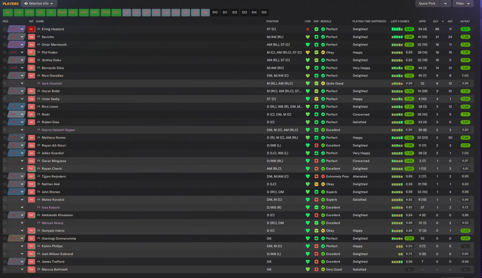Click Erling Haaland's red condition icon
This screenshot has height=278, width=482.
pos(308,29)
